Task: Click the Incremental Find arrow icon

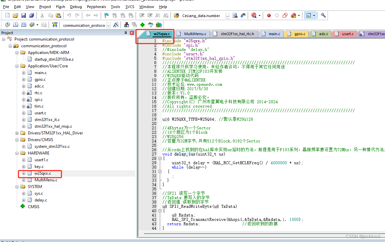Action: pyautogui.click(x=243, y=15)
